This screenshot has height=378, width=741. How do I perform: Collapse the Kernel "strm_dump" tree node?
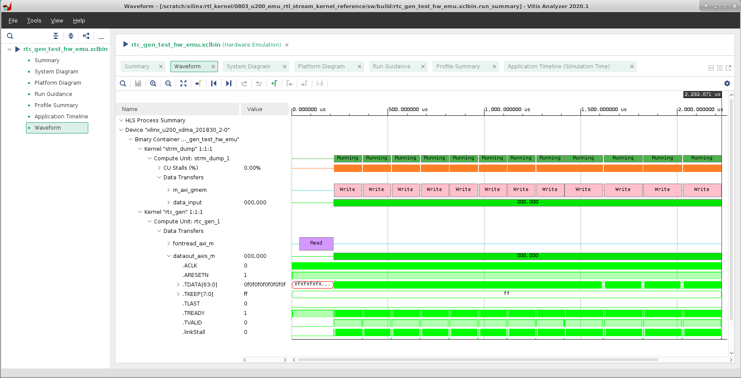pyautogui.click(x=140, y=149)
